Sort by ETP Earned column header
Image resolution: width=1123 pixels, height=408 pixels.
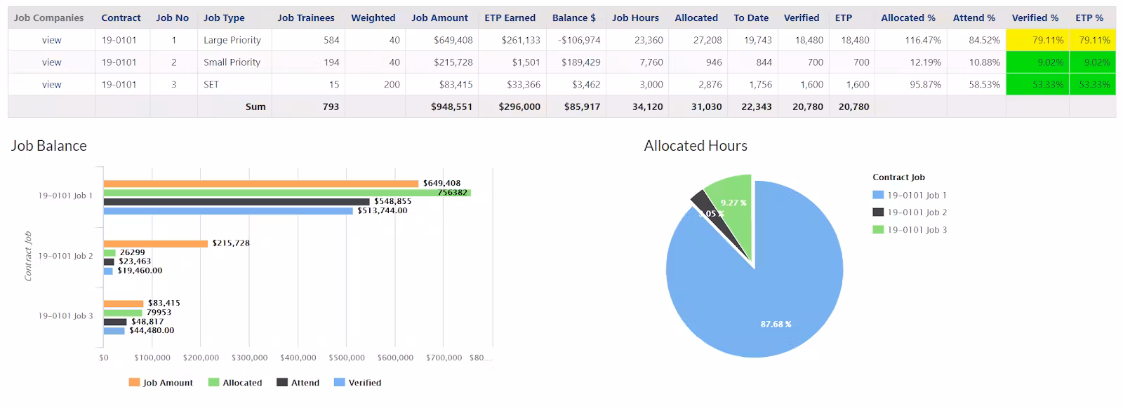[510, 18]
